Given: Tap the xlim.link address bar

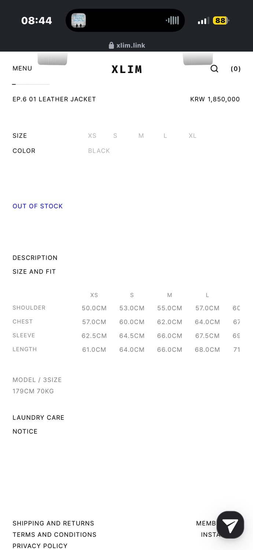Looking at the screenshot, I should (x=131, y=45).
